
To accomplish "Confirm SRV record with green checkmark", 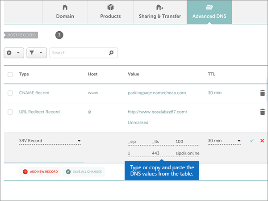I will [252, 141].
